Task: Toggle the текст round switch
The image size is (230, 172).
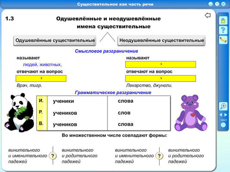Action: coord(223,125)
